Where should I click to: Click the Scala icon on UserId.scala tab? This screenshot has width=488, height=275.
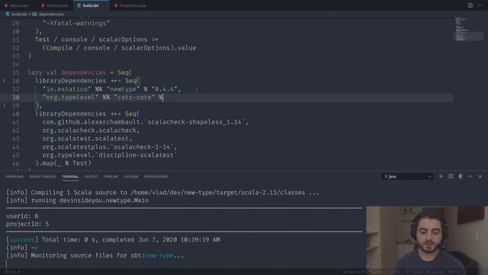click(43, 5)
